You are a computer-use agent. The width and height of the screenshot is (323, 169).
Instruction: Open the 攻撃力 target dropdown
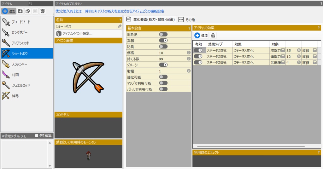coord(283,50)
